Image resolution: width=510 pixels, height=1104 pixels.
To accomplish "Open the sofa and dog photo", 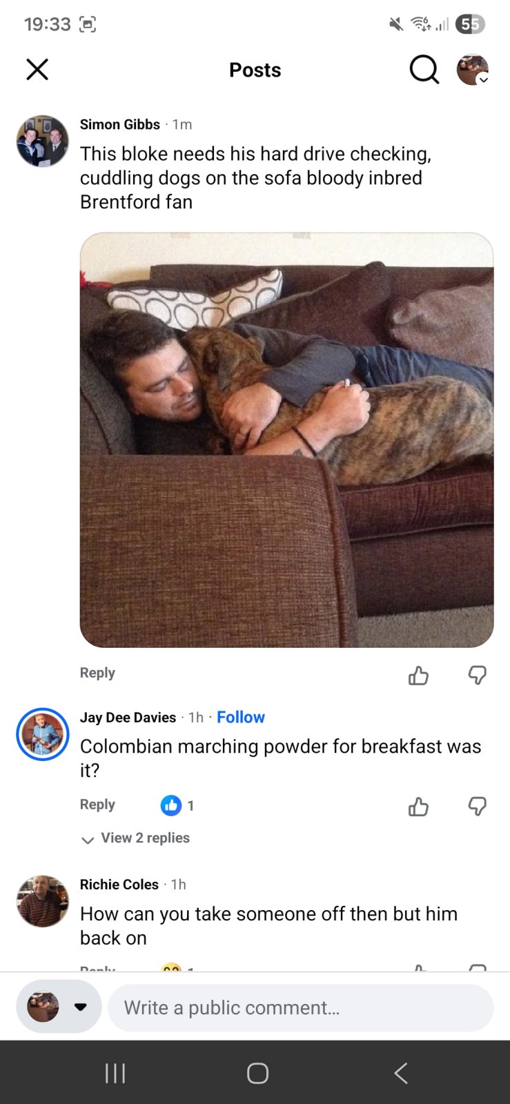I will point(286,440).
